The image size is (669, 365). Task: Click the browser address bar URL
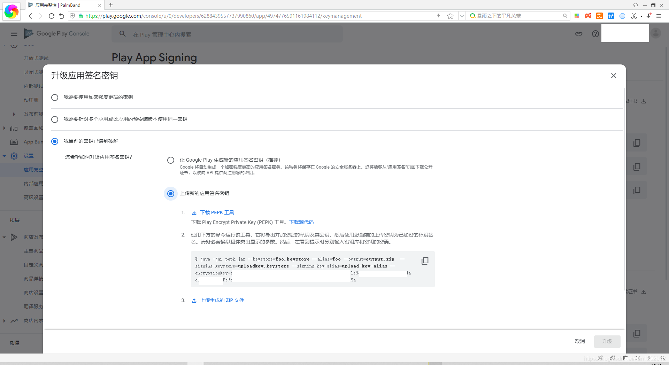223,16
